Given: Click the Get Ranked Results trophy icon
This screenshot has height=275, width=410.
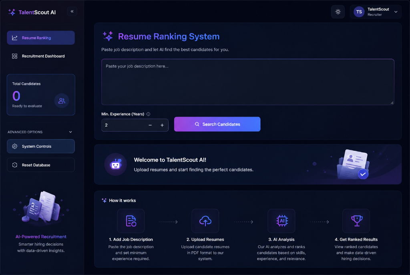Looking at the screenshot, I should click(x=356, y=221).
